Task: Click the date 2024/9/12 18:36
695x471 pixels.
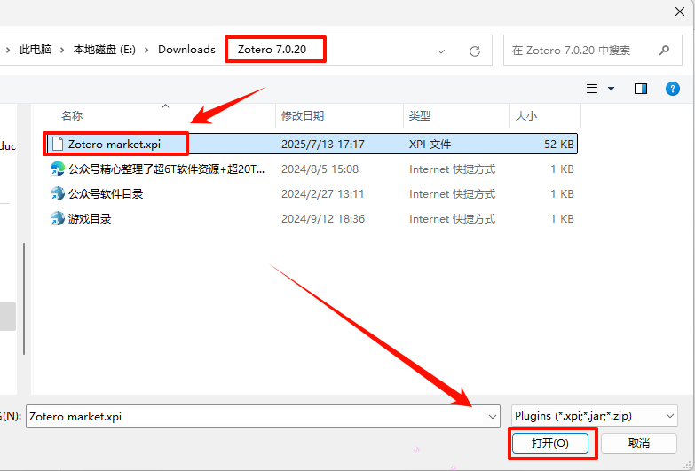Action: pyautogui.click(x=323, y=218)
